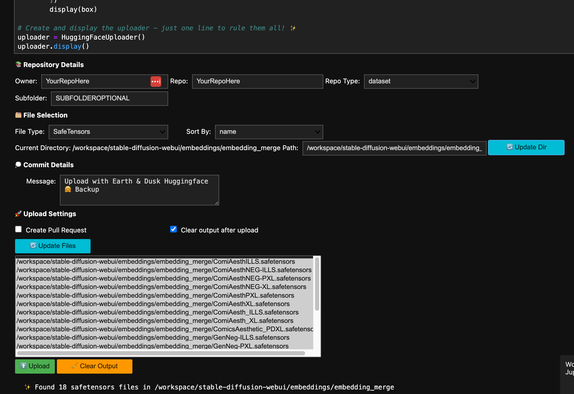This screenshot has height=394, width=574.
Task: Click the refresh icon on Update Dir button
Action: pyautogui.click(x=509, y=147)
